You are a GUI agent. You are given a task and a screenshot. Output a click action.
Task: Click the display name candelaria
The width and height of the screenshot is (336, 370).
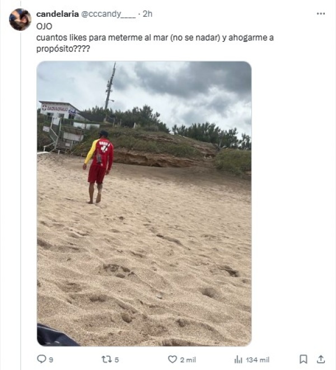[x=58, y=14]
